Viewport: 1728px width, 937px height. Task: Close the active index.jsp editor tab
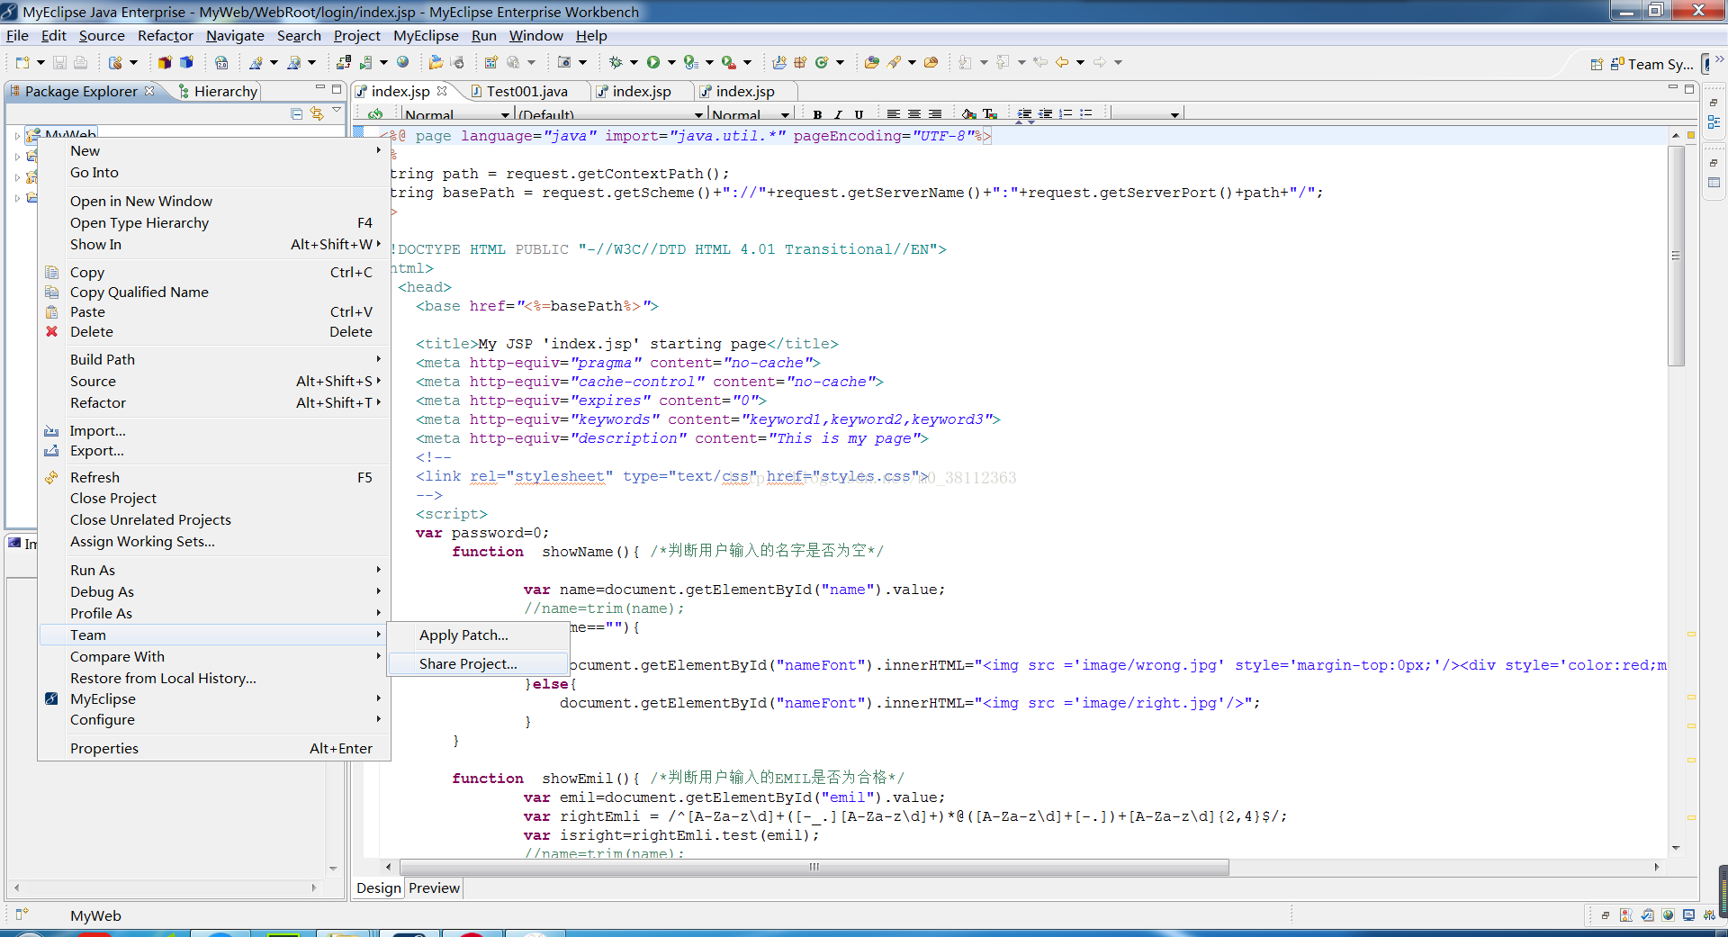(442, 91)
